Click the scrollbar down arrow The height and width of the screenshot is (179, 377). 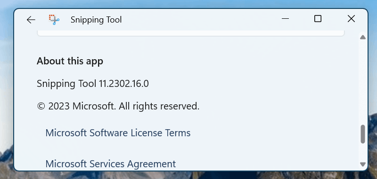click(363, 164)
